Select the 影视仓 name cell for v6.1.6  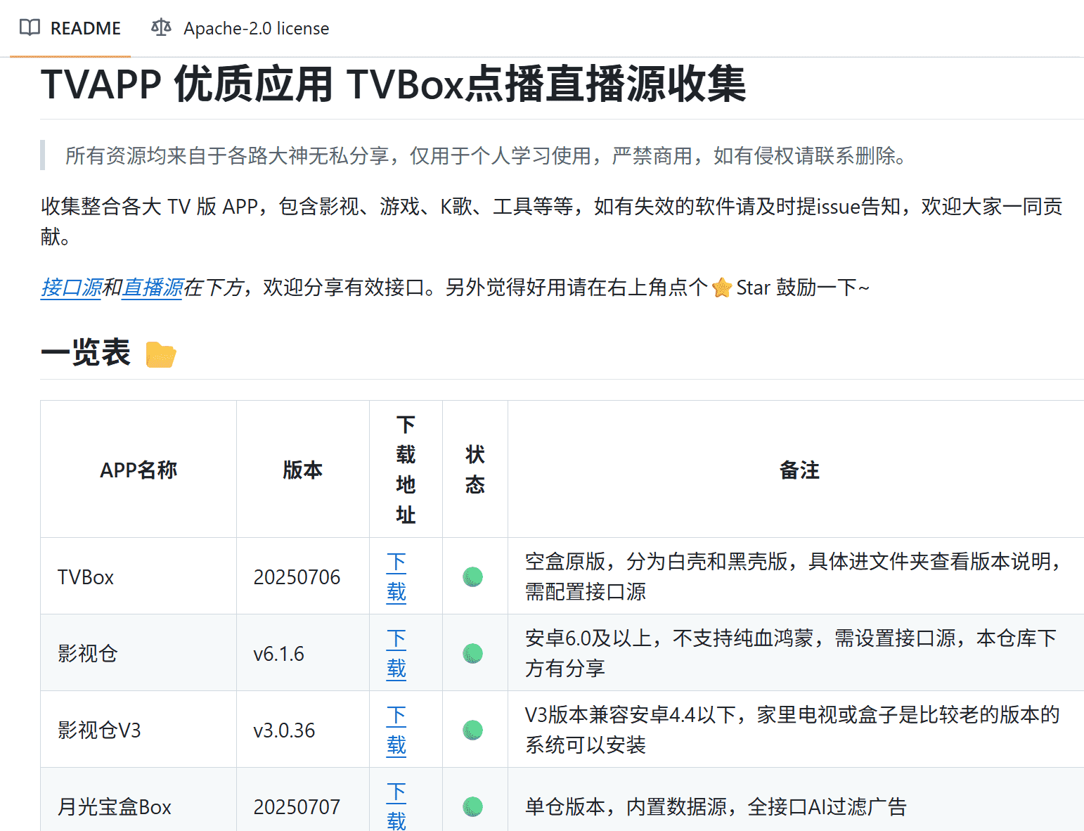click(x=138, y=653)
